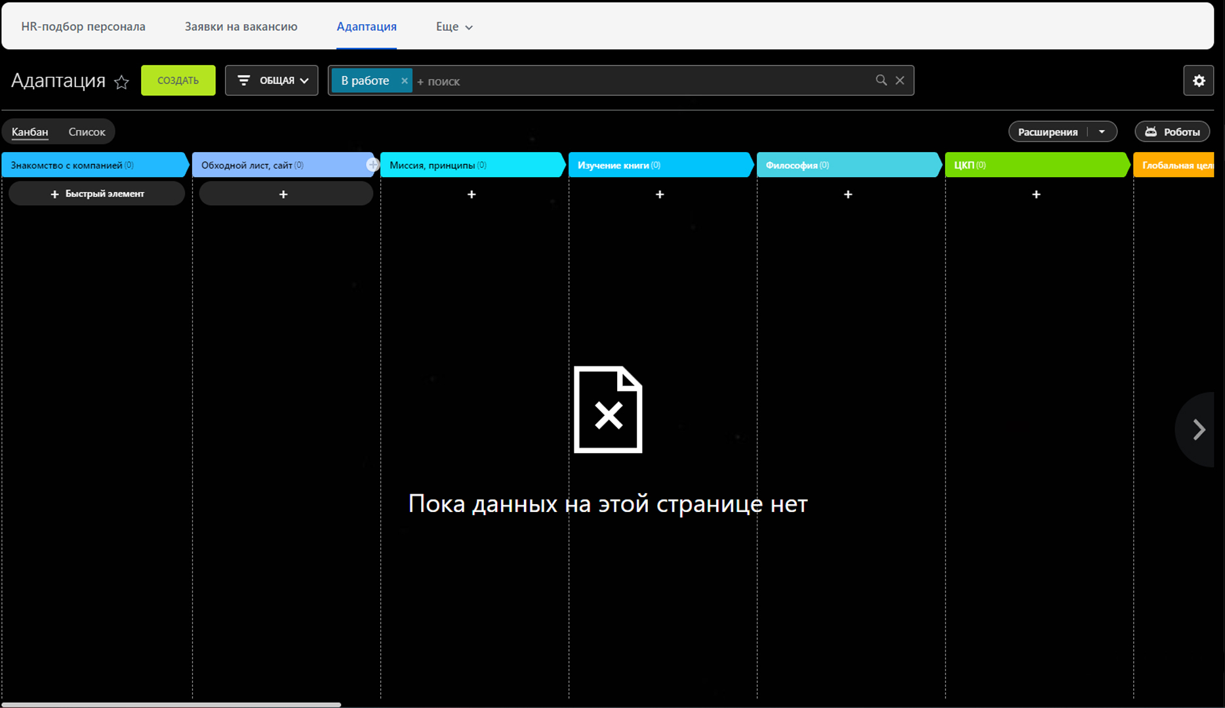
Task: Open the Роботы button
Action: click(x=1172, y=132)
